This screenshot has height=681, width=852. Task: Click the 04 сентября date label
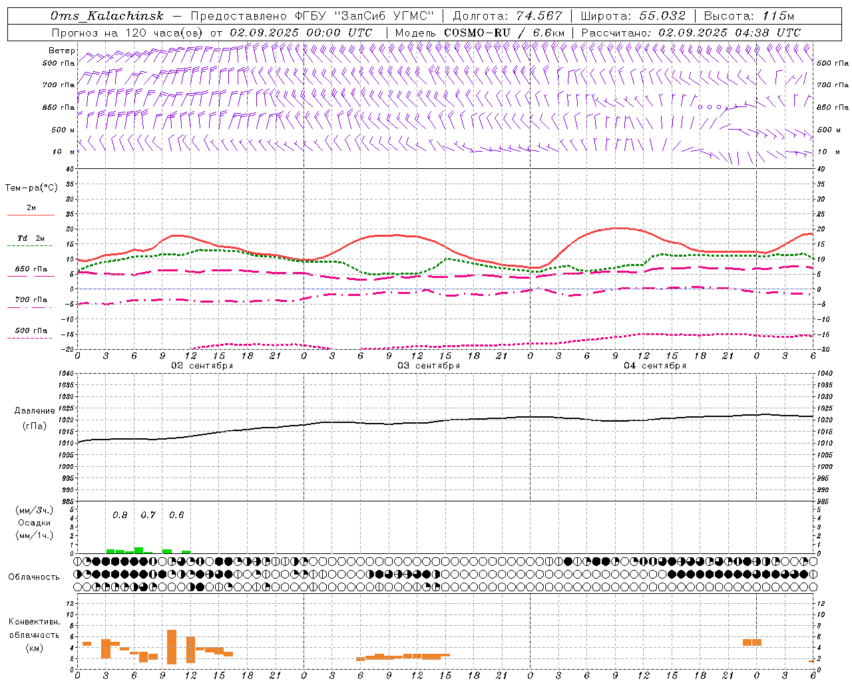click(x=655, y=366)
